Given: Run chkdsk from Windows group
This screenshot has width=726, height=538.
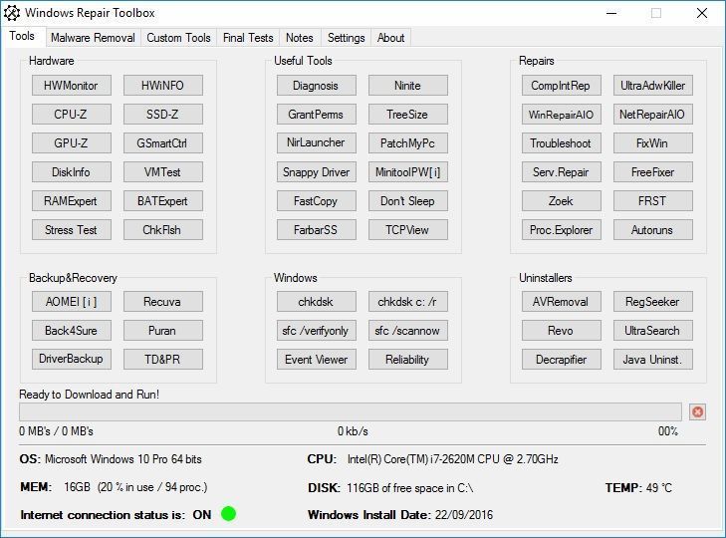Looking at the screenshot, I should (317, 302).
